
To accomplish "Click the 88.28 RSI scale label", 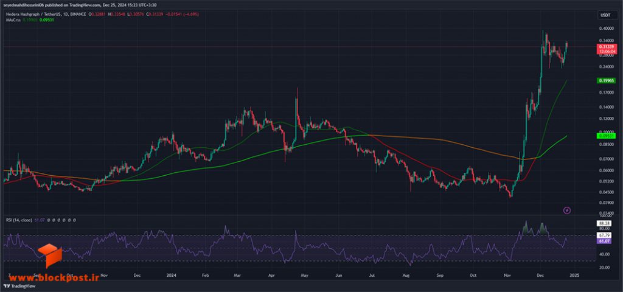I will tap(604, 224).
